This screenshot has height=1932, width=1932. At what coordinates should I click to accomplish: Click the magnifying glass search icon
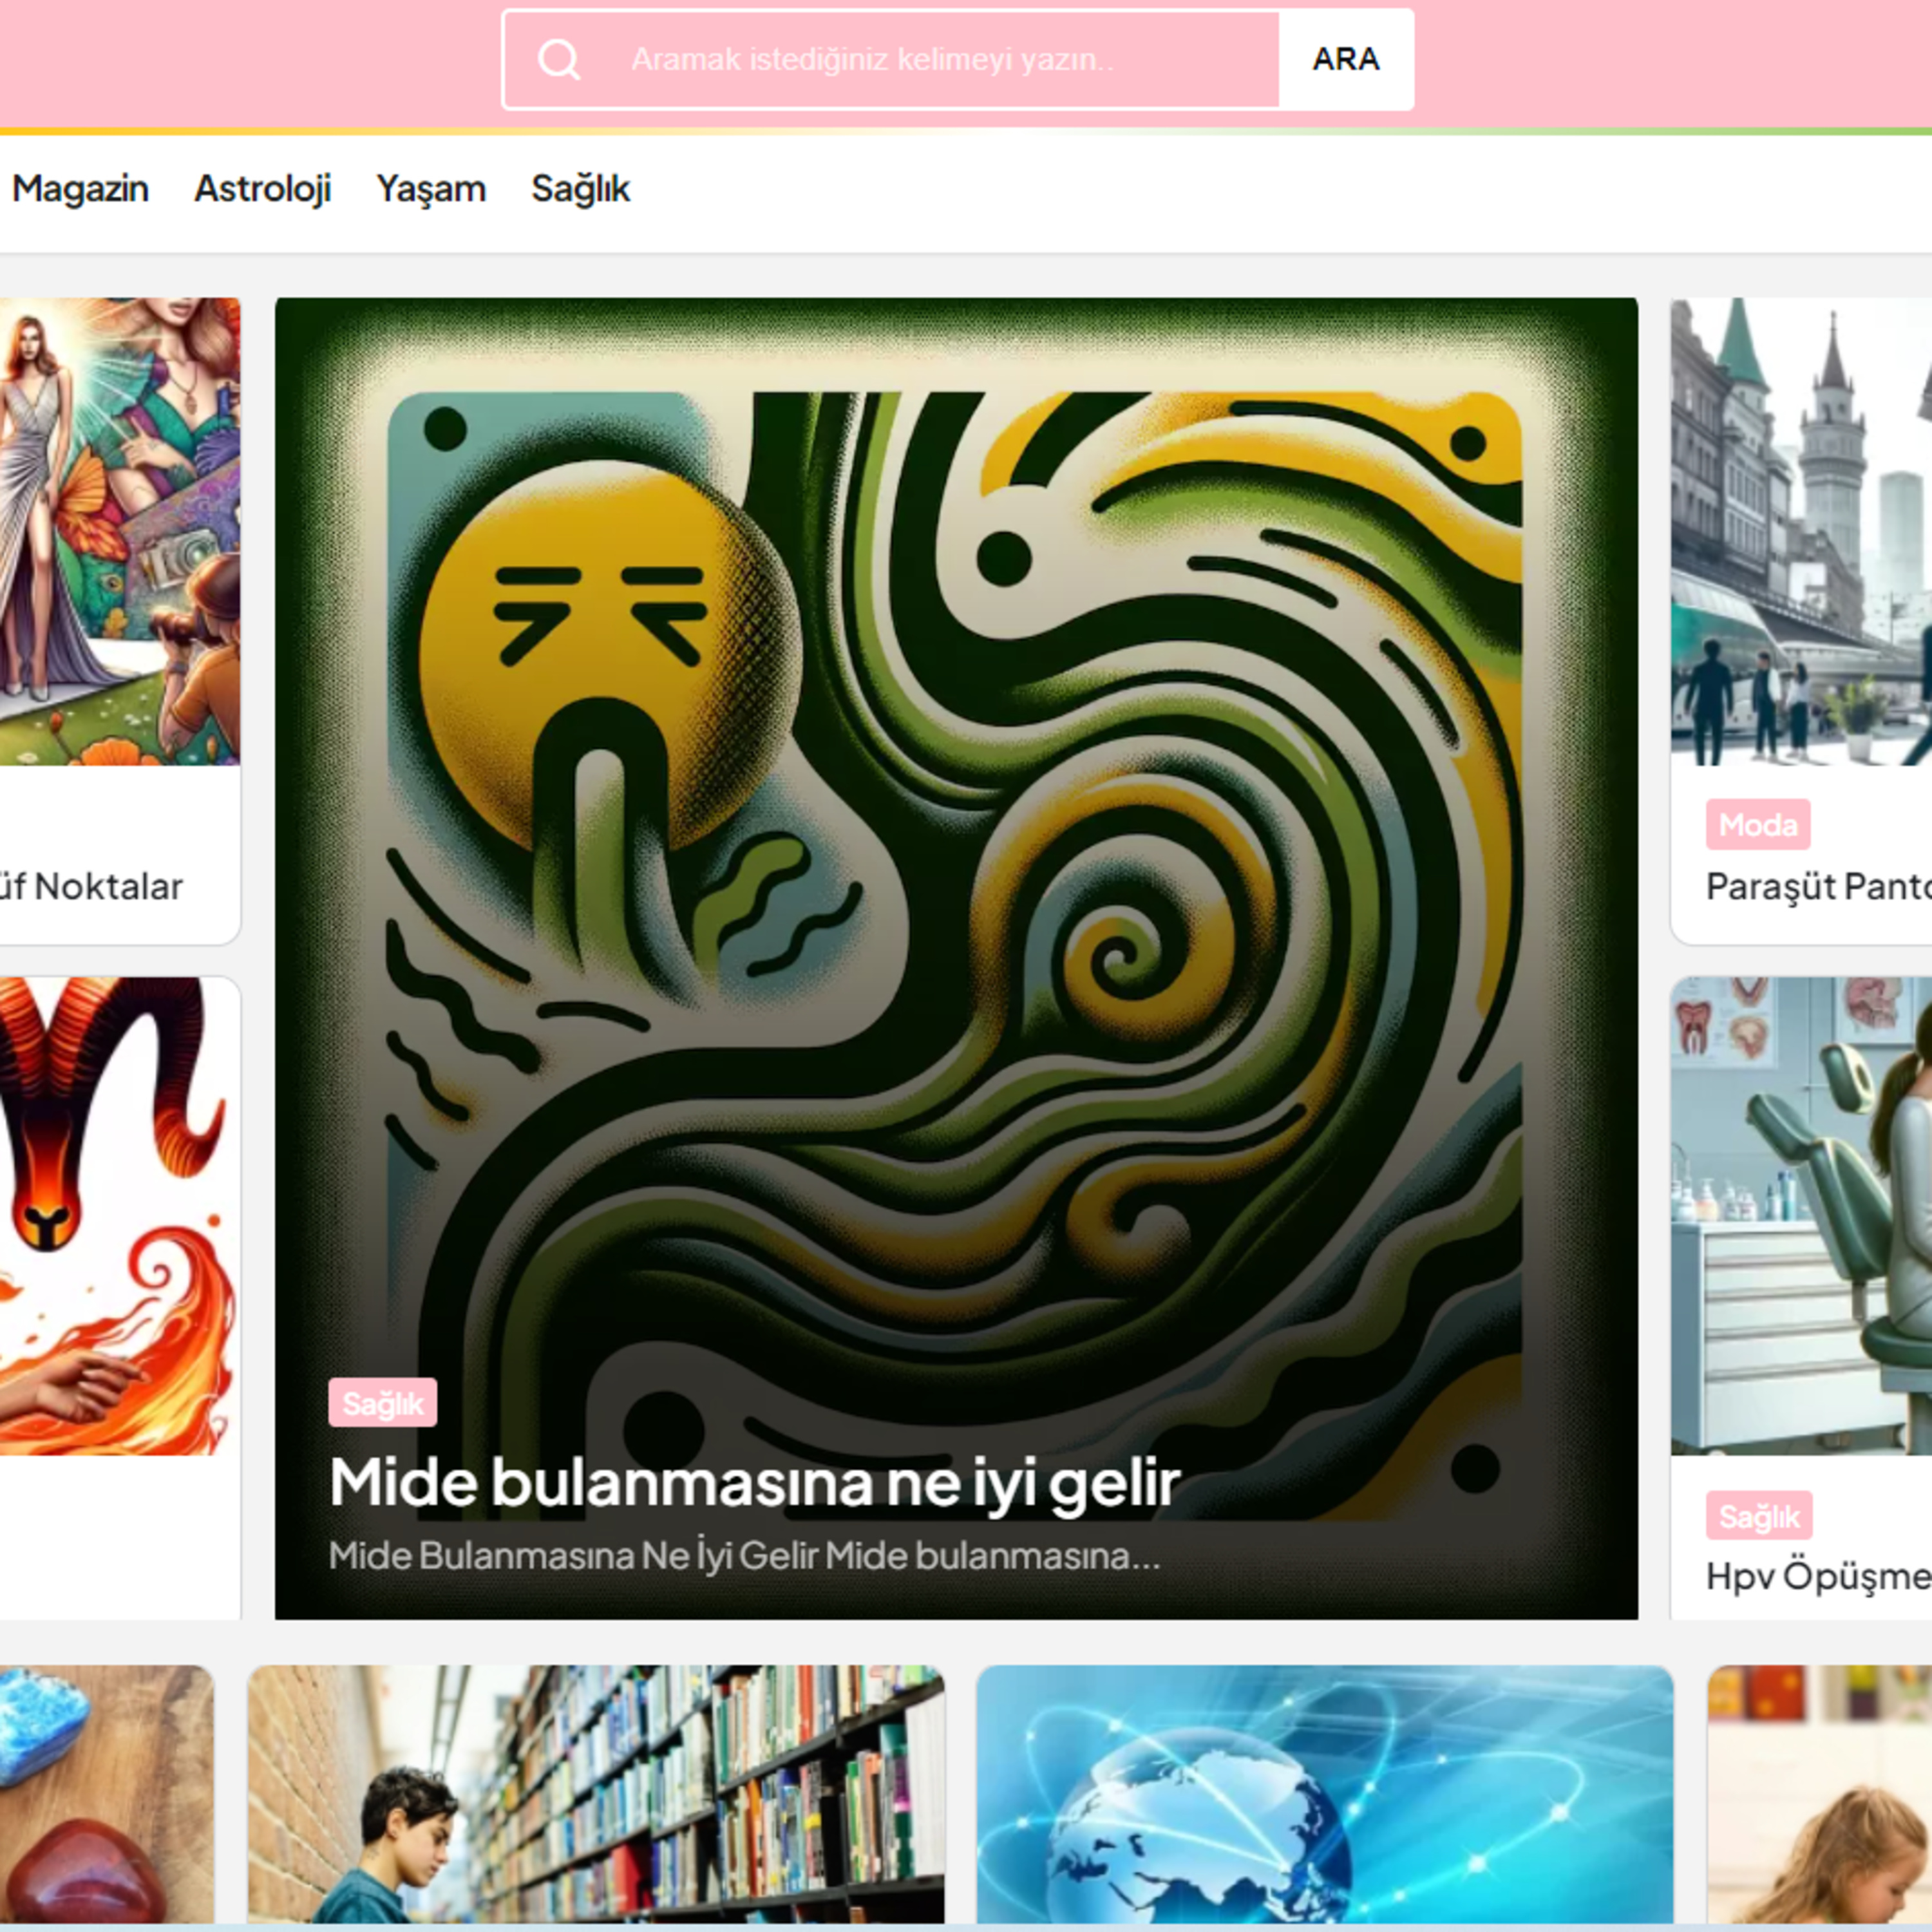click(x=558, y=60)
